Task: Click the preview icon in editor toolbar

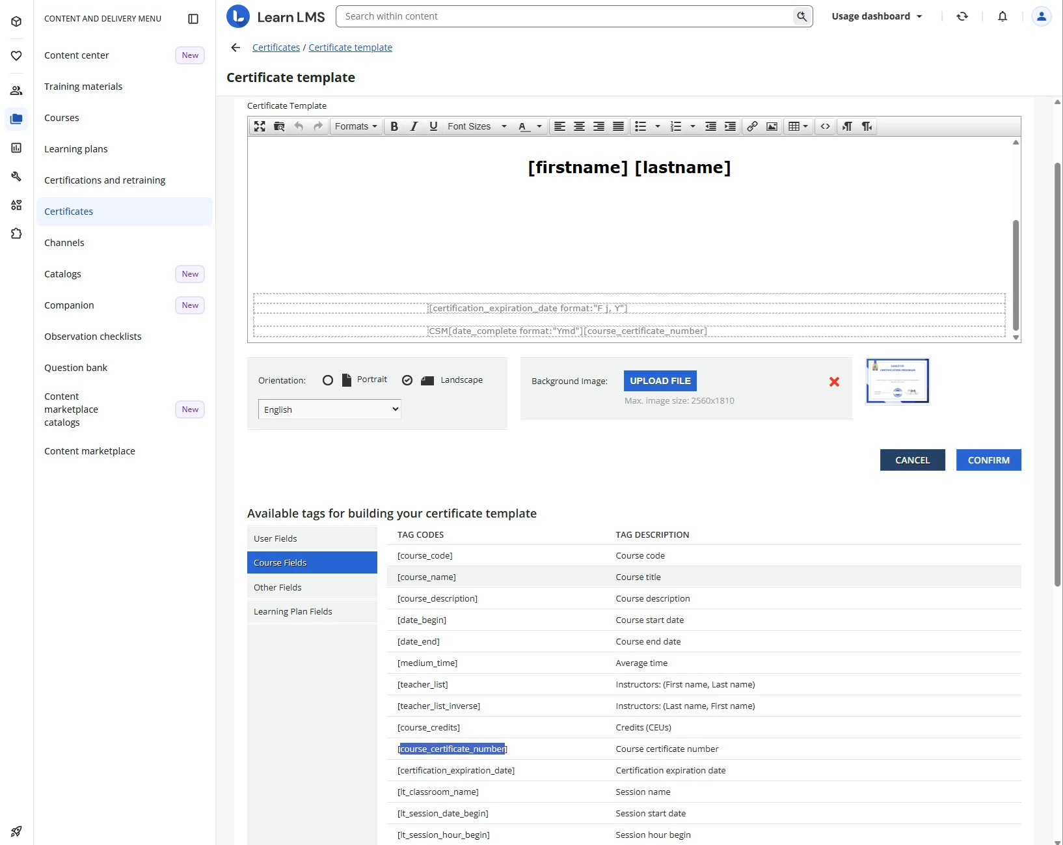Action: pos(279,126)
